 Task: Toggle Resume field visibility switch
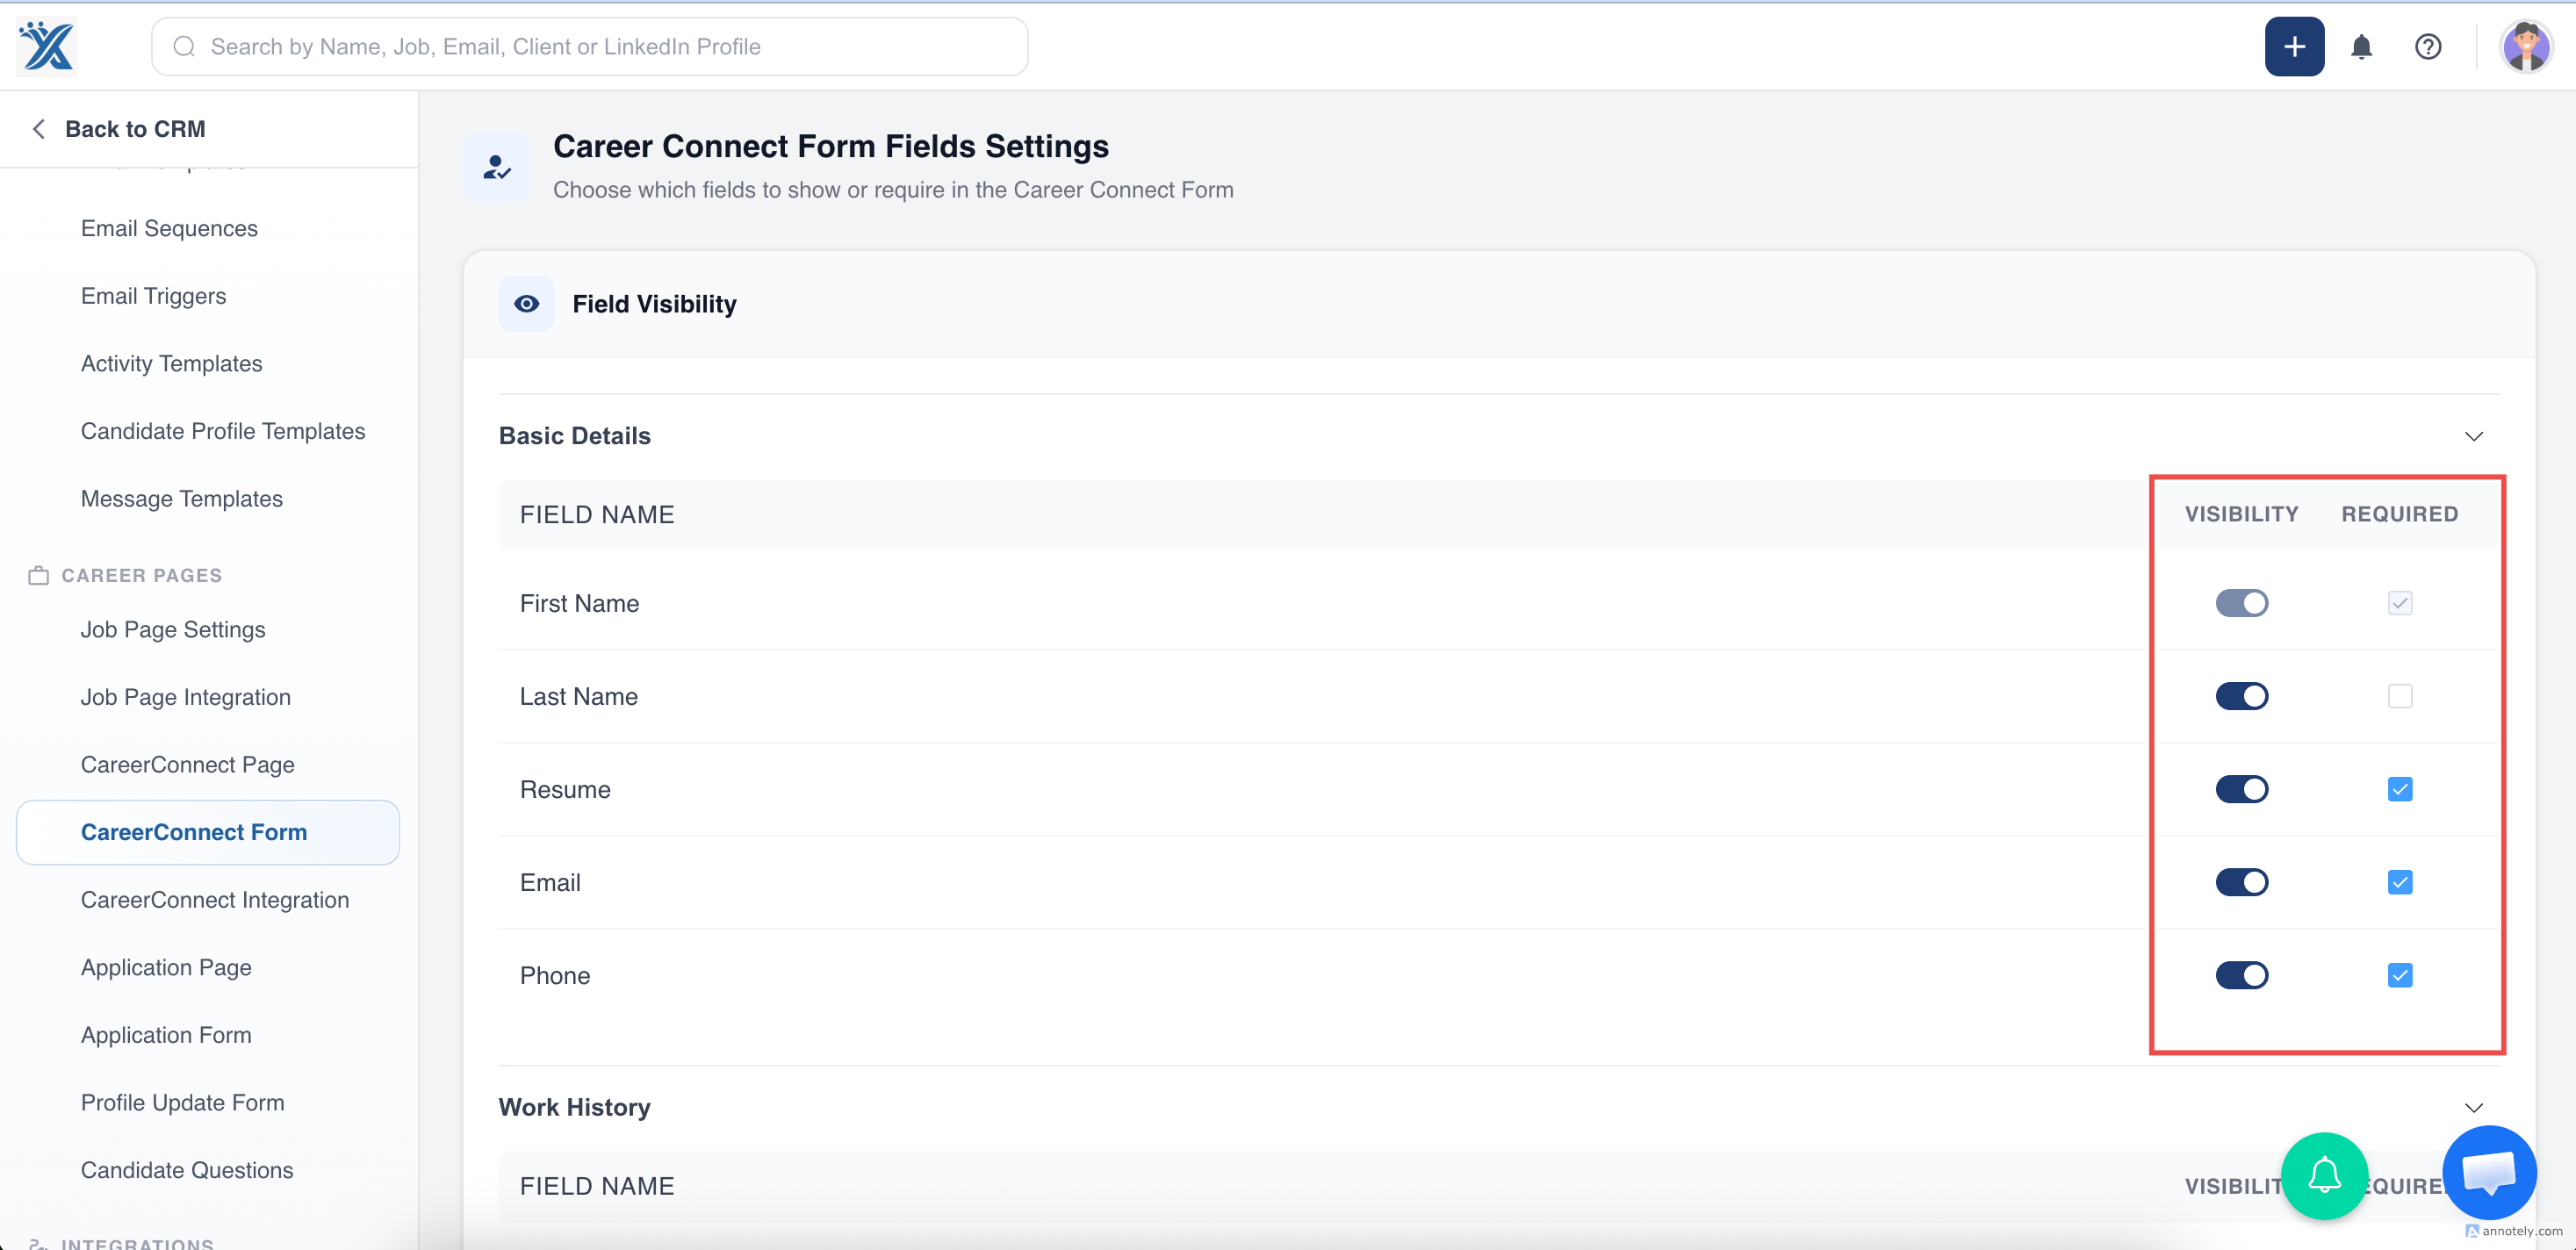pos(2241,789)
